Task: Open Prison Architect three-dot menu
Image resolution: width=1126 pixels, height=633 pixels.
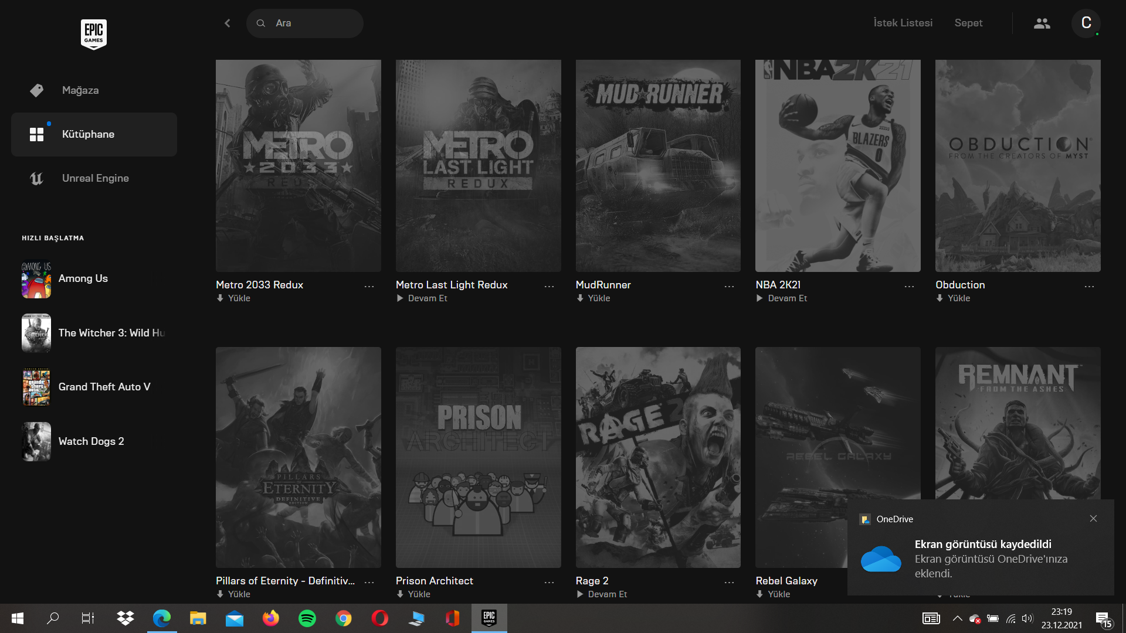Action: click(x=549, y=582)
